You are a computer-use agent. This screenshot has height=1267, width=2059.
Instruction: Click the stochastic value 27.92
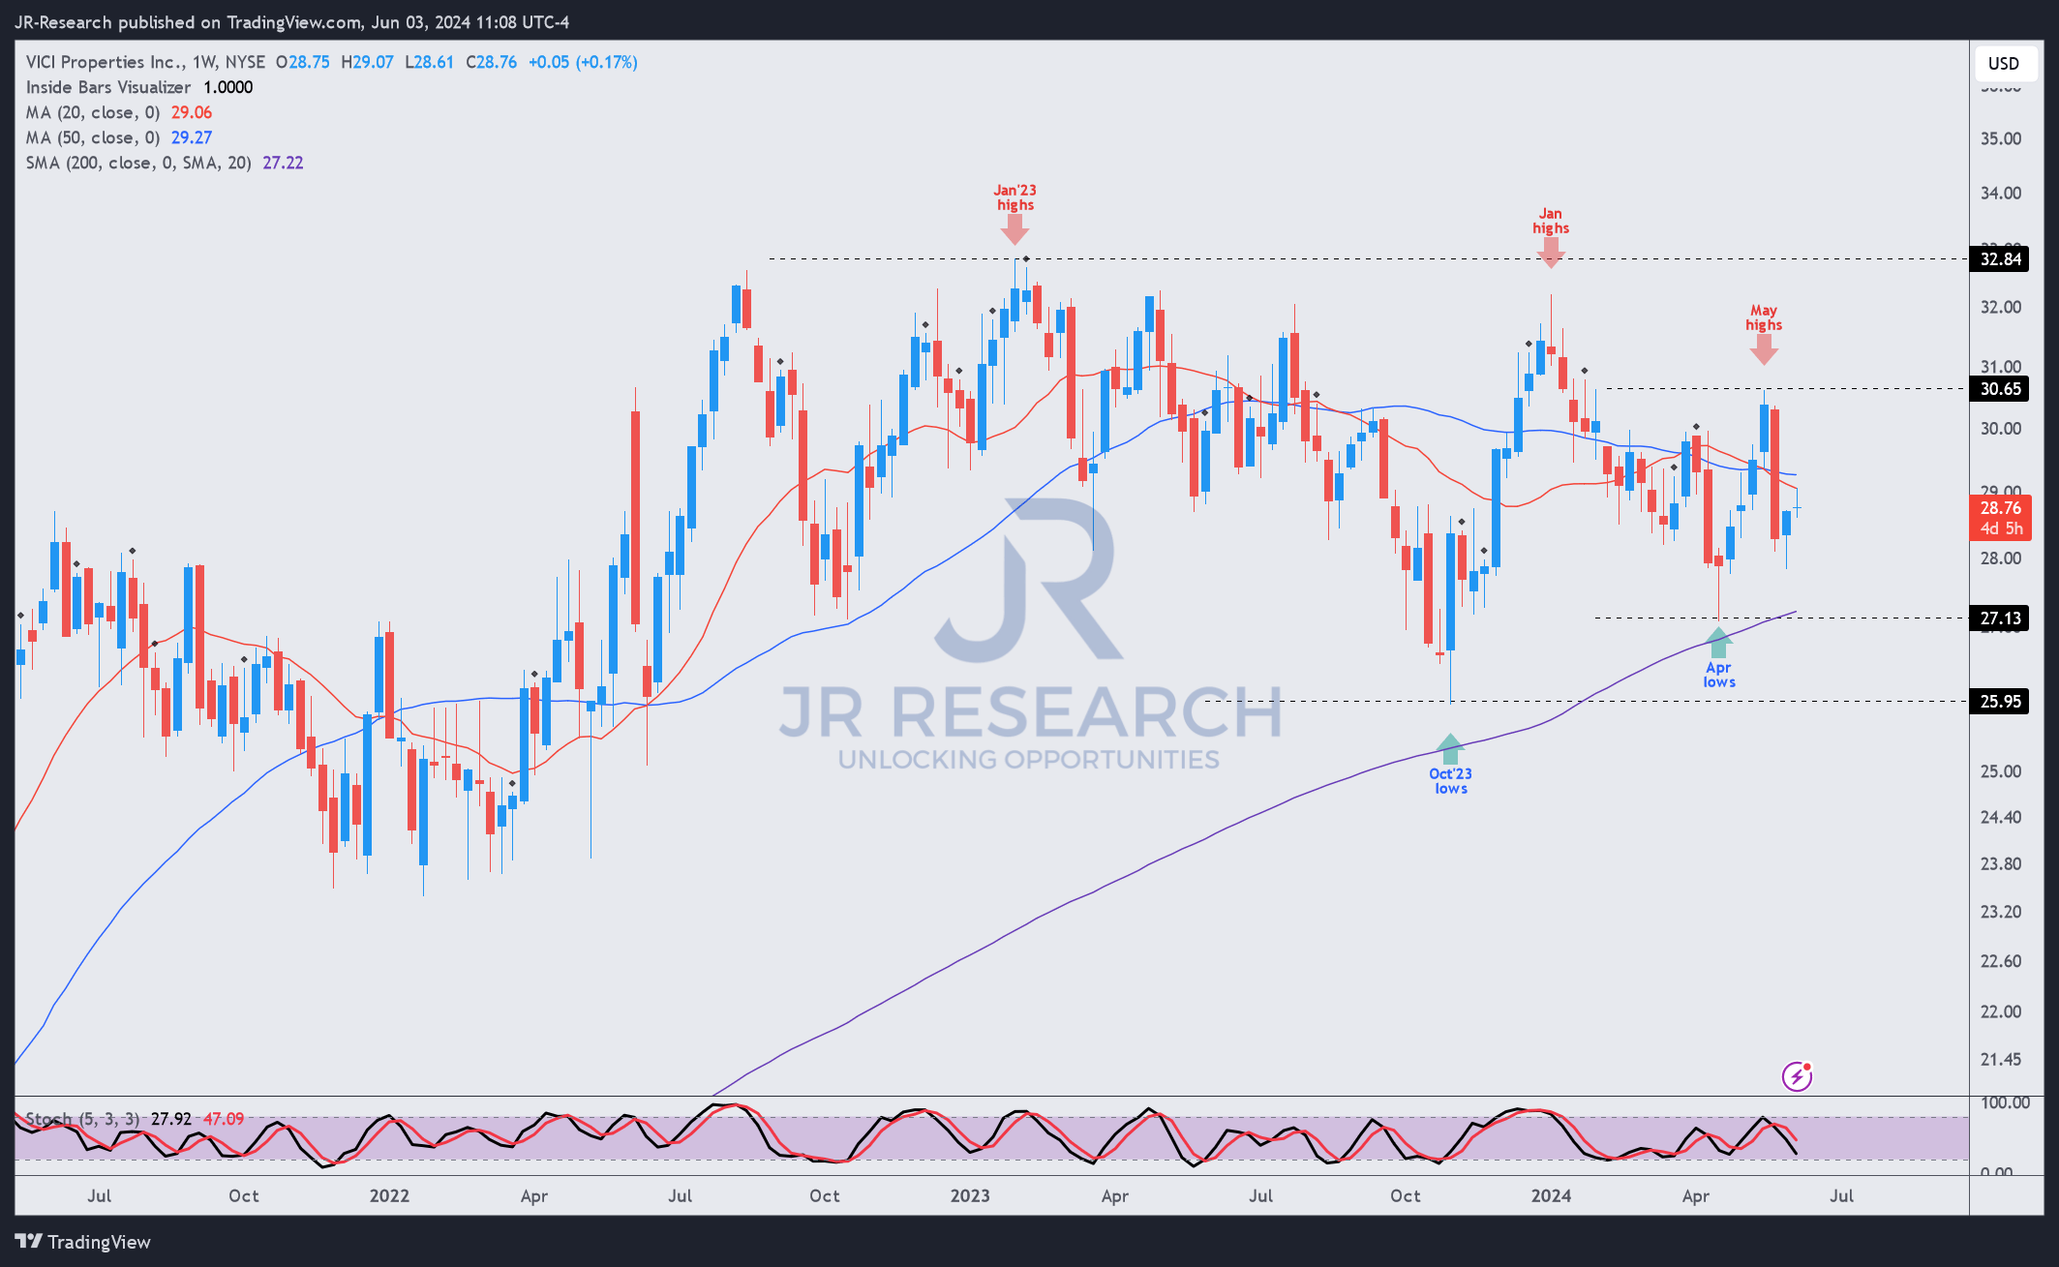[171, 1119]
